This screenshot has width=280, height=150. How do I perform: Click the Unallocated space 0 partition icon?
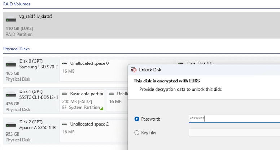[x=65, y=63]
